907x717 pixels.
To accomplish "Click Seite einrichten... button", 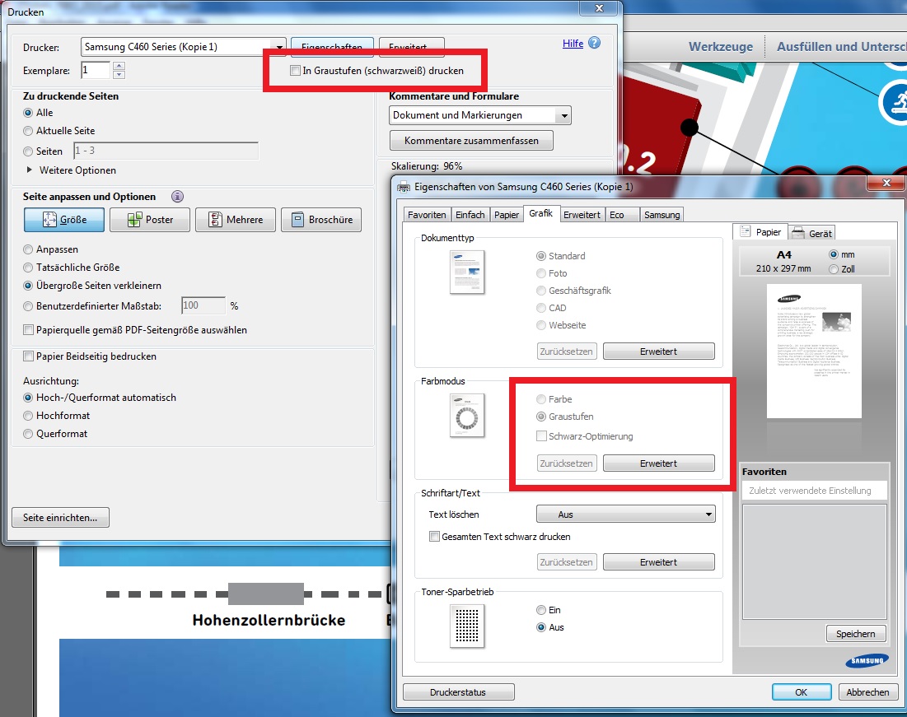I will click(x=60, y=518).
